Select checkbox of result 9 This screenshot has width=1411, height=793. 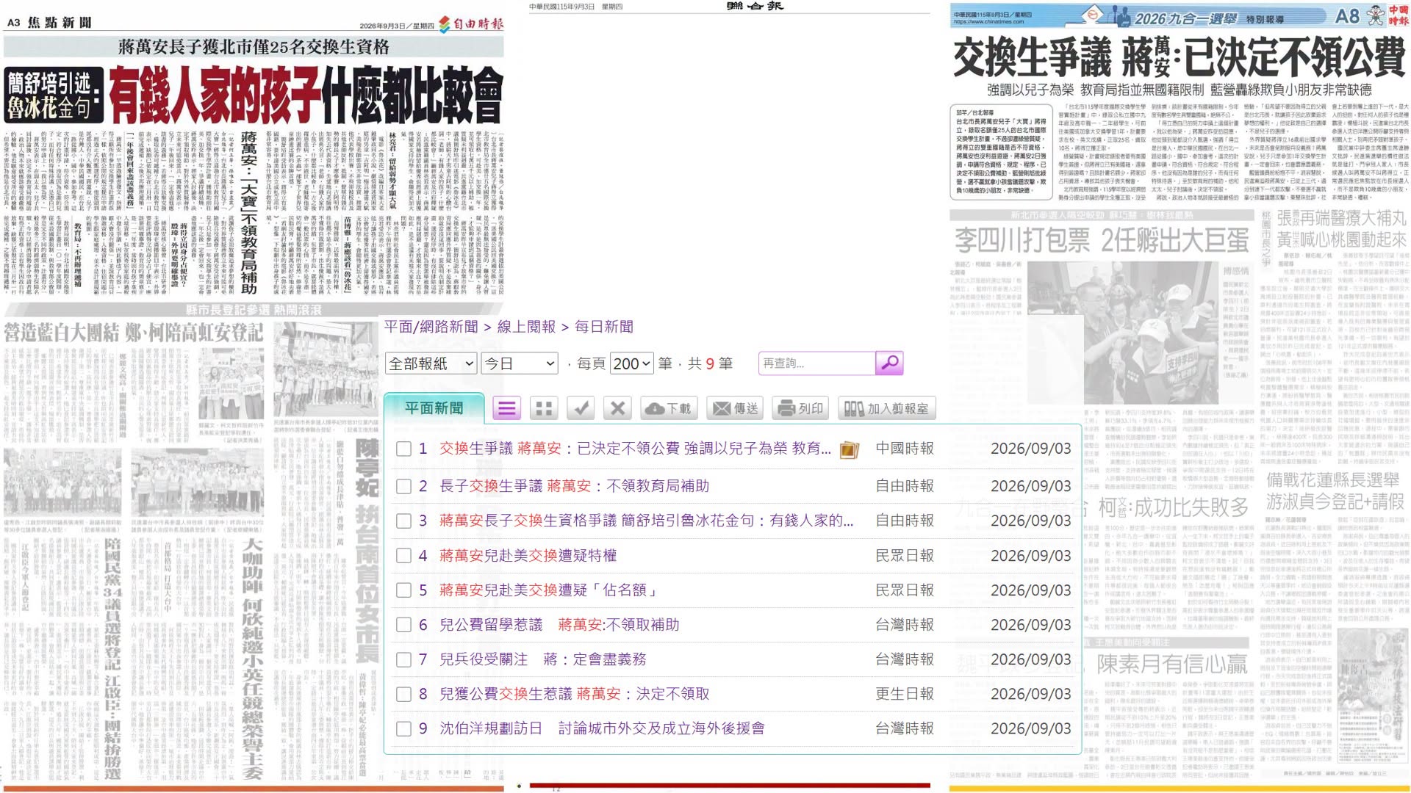click(x=403, y=729)
